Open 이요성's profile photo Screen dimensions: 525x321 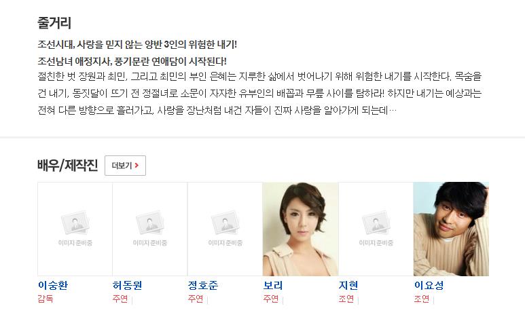451,229
